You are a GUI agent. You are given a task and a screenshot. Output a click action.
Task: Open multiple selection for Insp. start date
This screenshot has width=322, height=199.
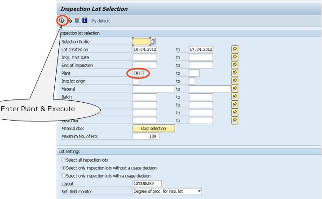pos(235,57)
